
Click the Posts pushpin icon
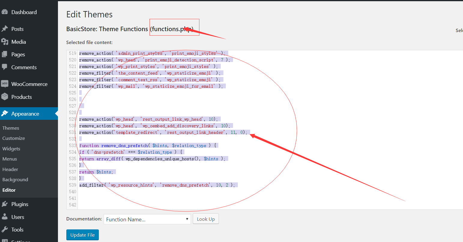[5, 29]
